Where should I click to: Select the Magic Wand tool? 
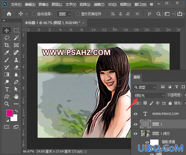coord(16,38)
